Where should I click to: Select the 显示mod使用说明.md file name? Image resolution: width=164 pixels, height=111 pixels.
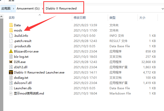29,93
